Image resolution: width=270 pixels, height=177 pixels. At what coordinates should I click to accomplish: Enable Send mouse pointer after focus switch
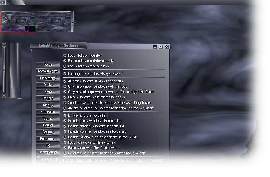coord(65,153)
